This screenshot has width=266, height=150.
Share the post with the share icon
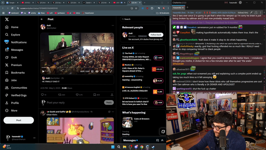112,95
